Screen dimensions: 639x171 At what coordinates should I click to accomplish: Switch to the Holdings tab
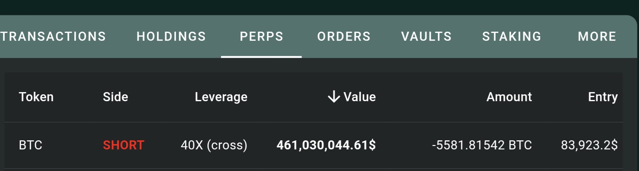[171, 37]
